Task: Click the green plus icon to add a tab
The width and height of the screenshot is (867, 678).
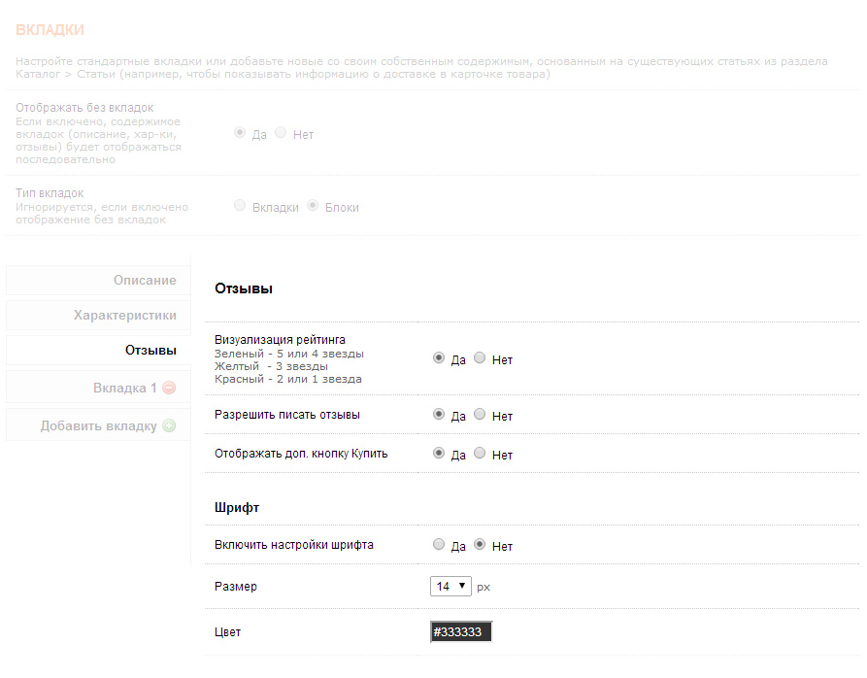Action: click(x=169, y=425)
